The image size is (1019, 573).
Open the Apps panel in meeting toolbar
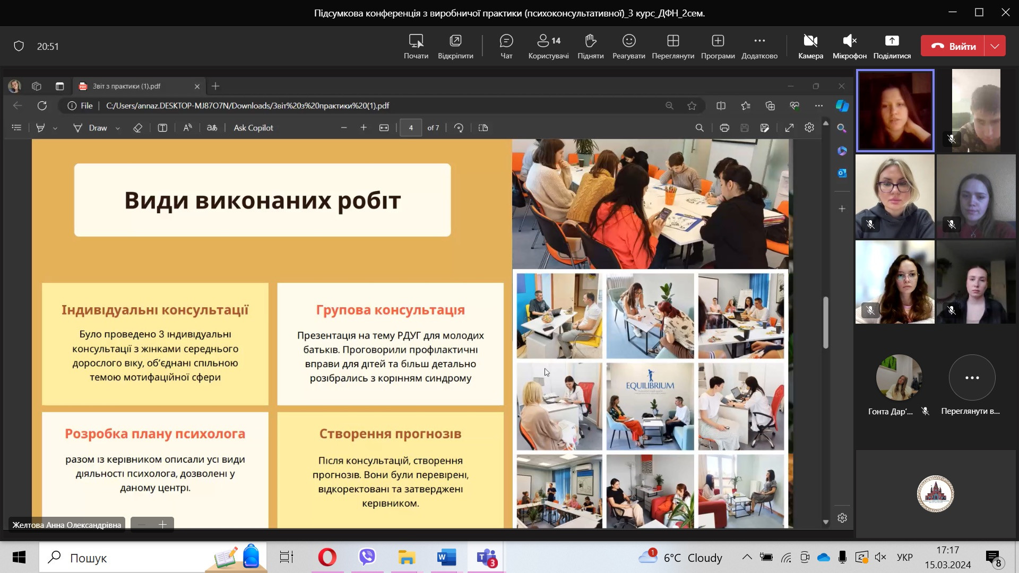point(718,46)
